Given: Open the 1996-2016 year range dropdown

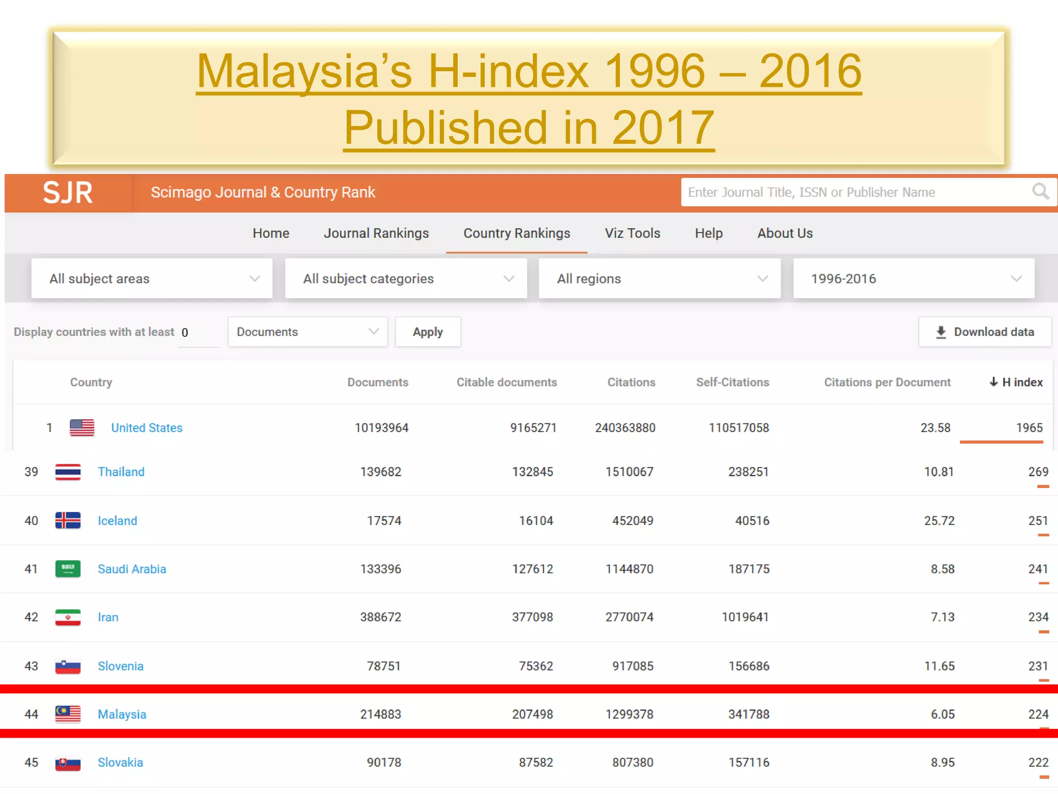Looking at the screenshot, I should (914, 279).
